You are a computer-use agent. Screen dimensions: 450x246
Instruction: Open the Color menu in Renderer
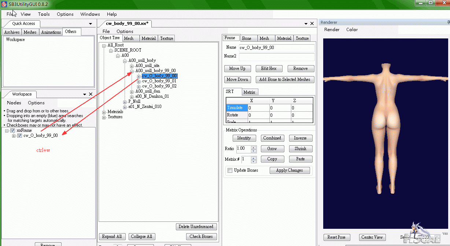(352, 30)
